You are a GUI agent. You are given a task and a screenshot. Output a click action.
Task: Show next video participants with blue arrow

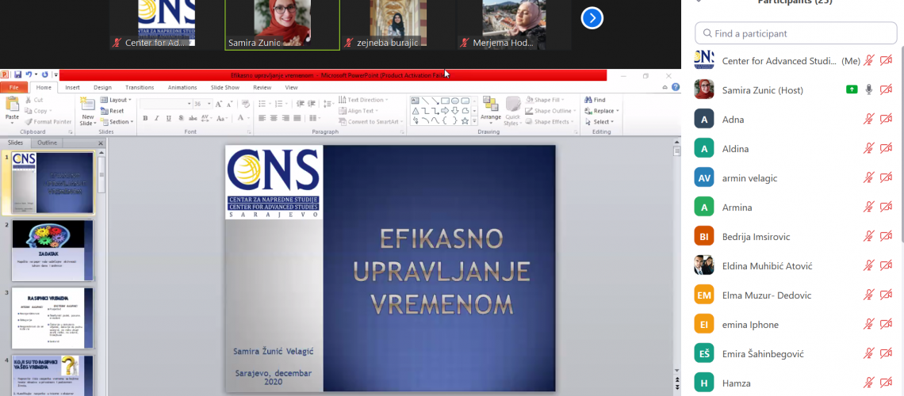592,18
